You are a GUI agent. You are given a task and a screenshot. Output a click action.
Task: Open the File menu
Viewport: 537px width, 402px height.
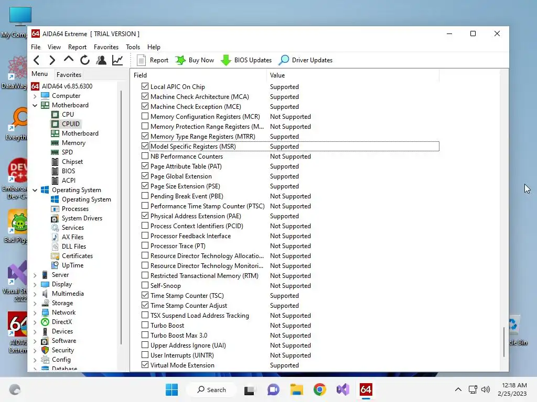pos(36,47)
